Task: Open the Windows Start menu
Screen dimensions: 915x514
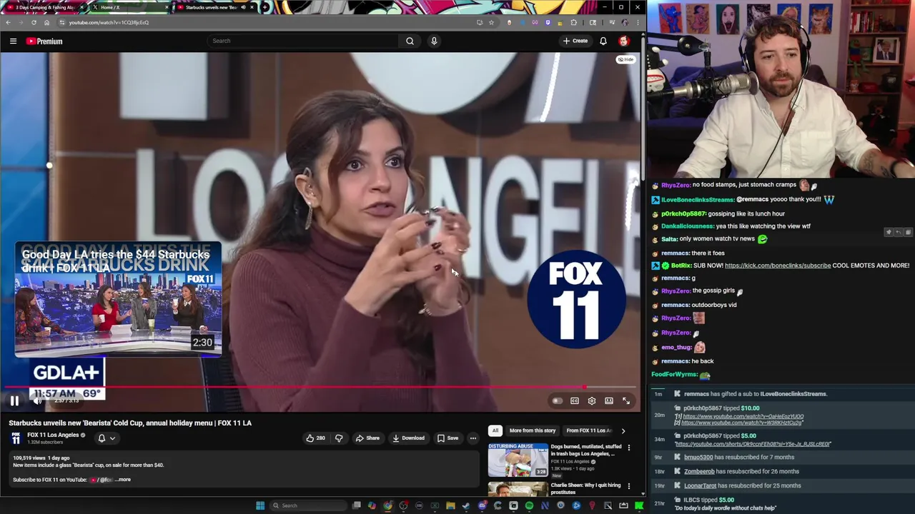Action: [x=260, y=505]
